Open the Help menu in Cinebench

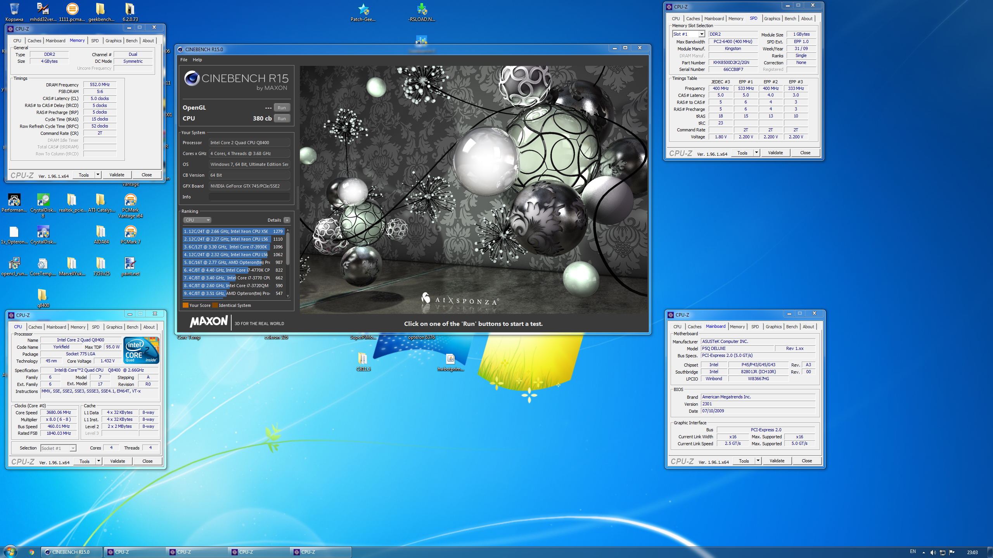tap(197, 60)
